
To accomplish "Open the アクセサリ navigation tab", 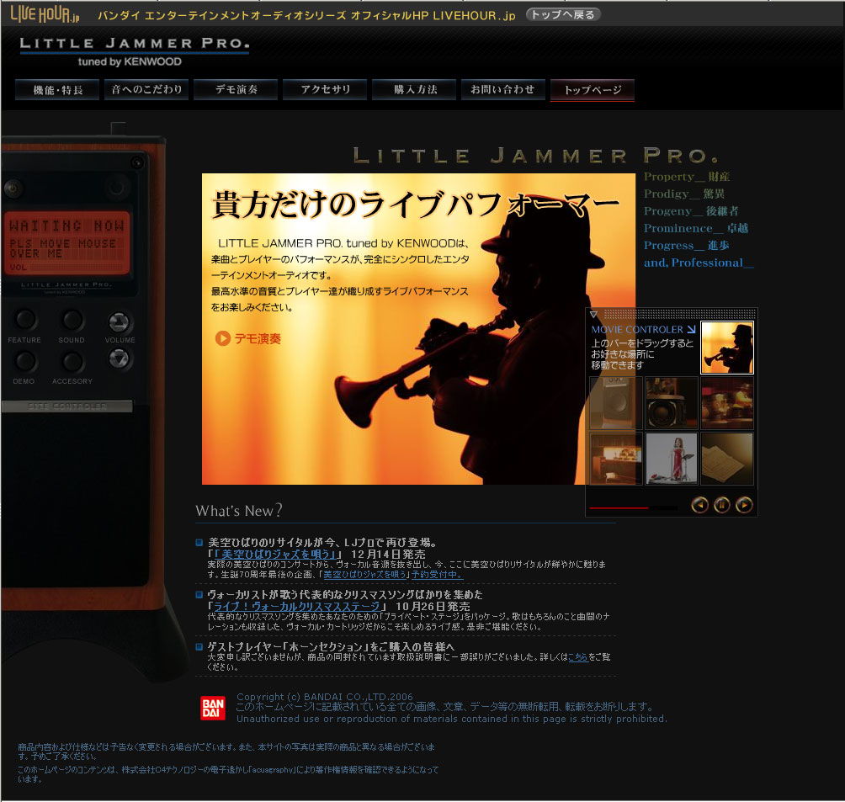I will click(326, 89).
